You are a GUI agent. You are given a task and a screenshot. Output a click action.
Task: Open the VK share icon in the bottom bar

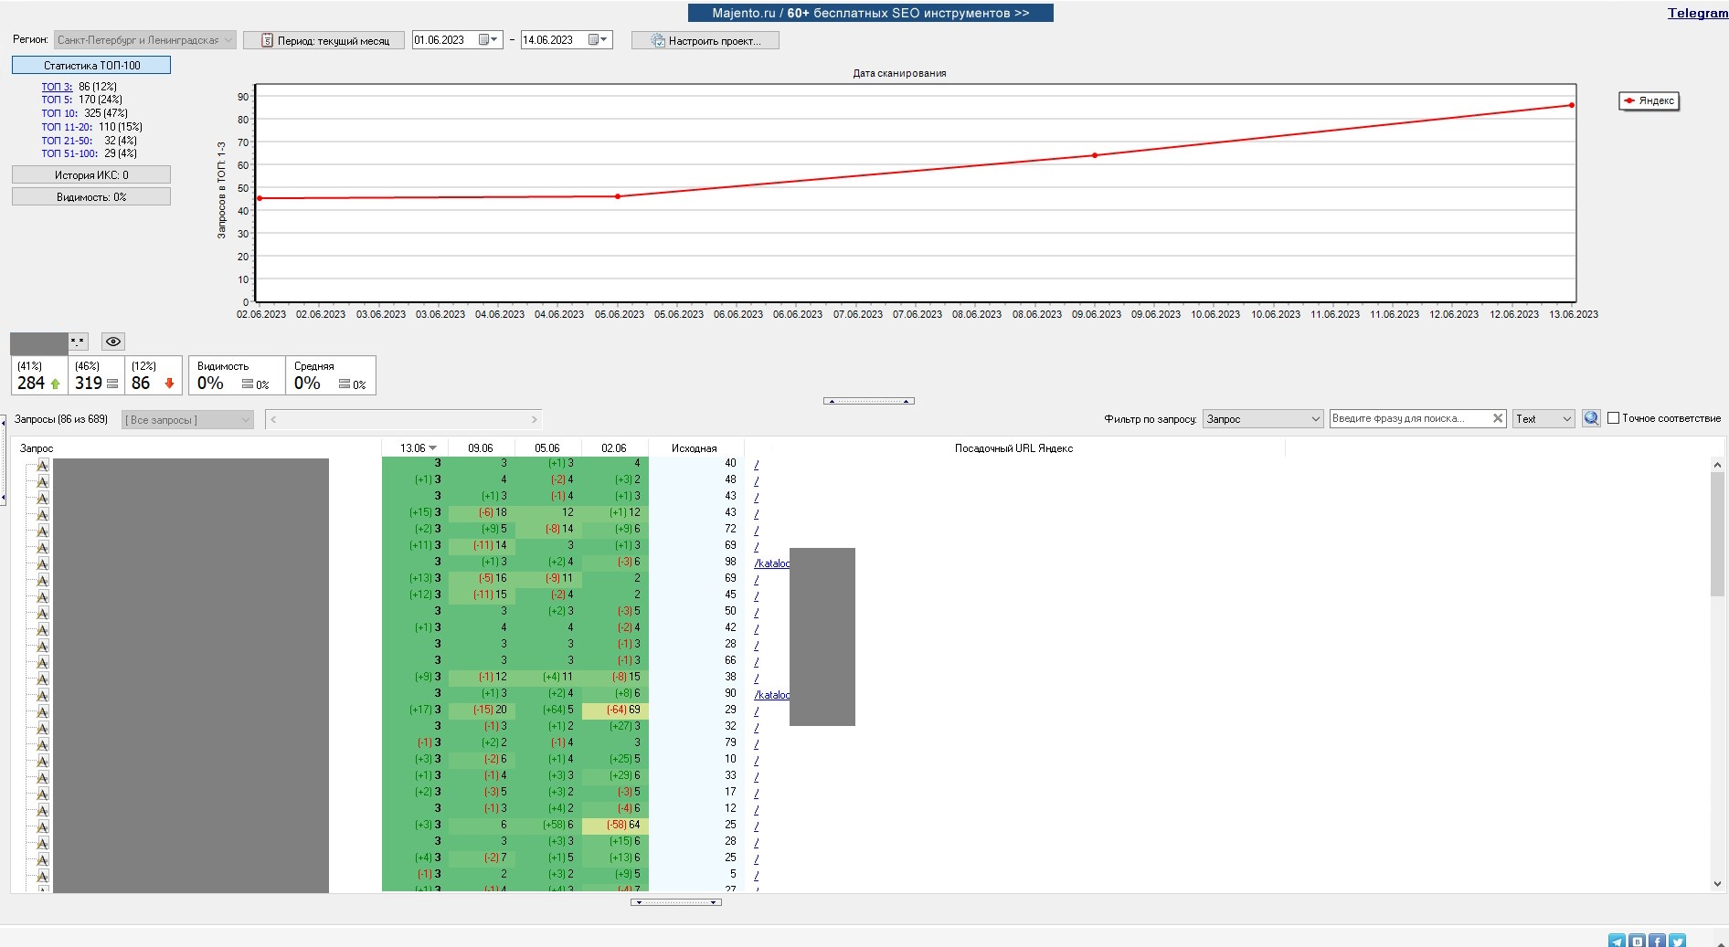1637,941
